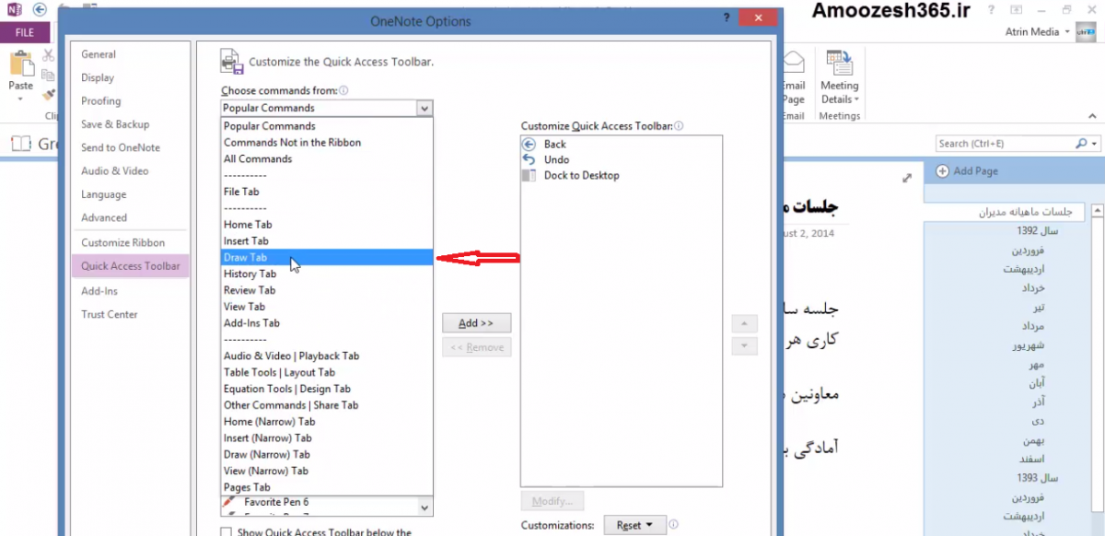The image size is (1105, 536).
Task: Select Dock to Desktop in toolbar list
Action: [x=581, y=175]
